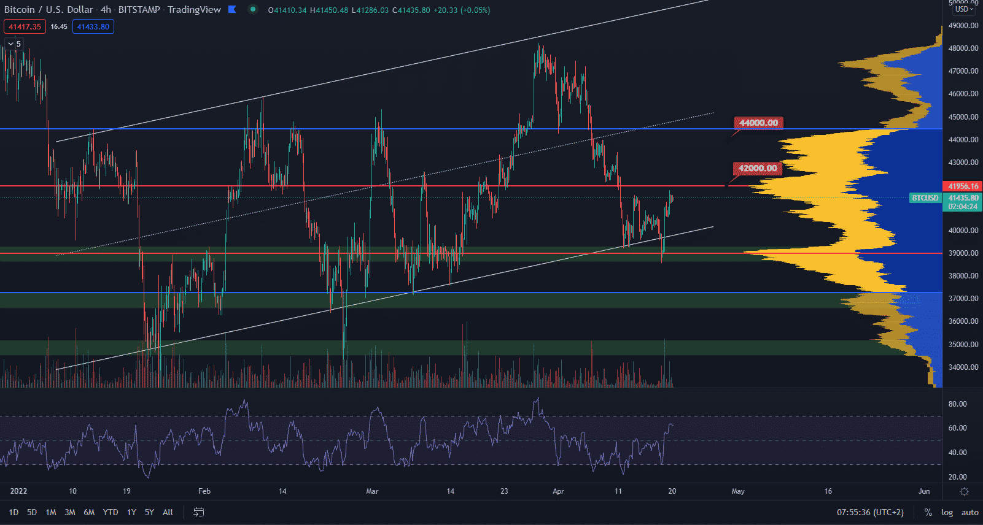Click the green market status dot
Screen dimensions: 983x525
pyautogui.click(x=253, y=9)
